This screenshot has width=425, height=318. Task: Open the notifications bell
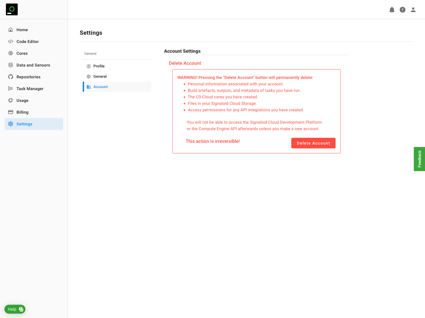tap(392, 10)
